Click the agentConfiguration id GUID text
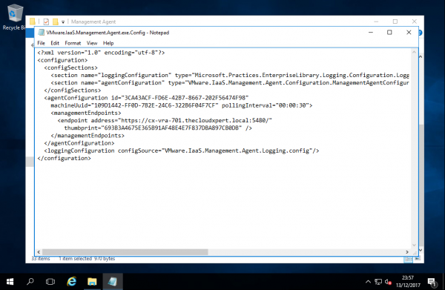This screenshot has height=290, width=445. (185, 98)
